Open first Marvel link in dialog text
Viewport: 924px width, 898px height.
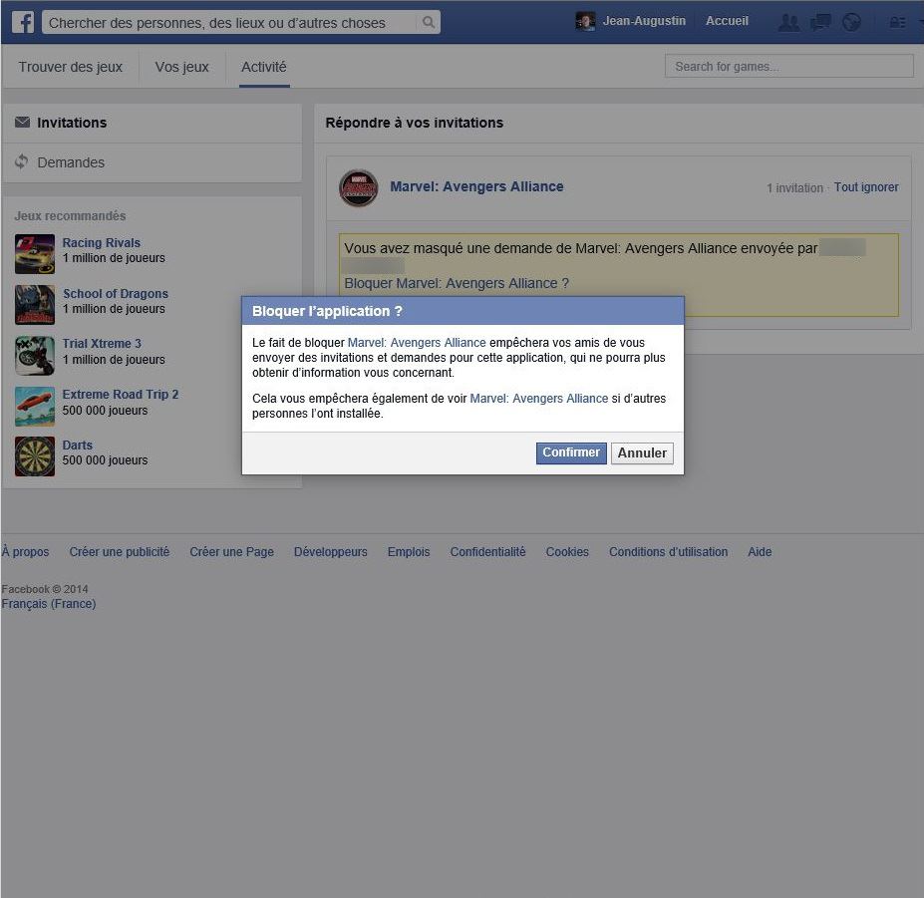point(417,342)
